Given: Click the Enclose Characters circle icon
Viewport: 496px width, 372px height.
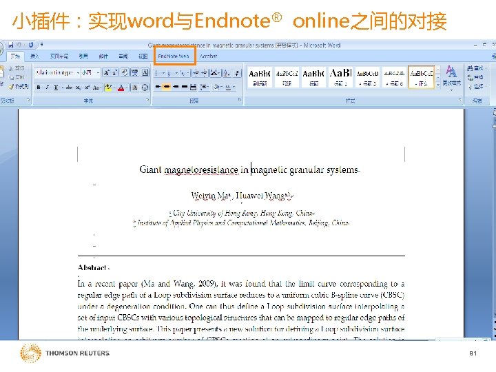Looking at the screenshot, I should 145,87.
